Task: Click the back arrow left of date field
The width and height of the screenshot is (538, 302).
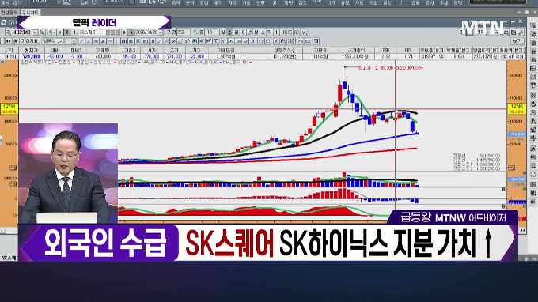Action: 131,32
